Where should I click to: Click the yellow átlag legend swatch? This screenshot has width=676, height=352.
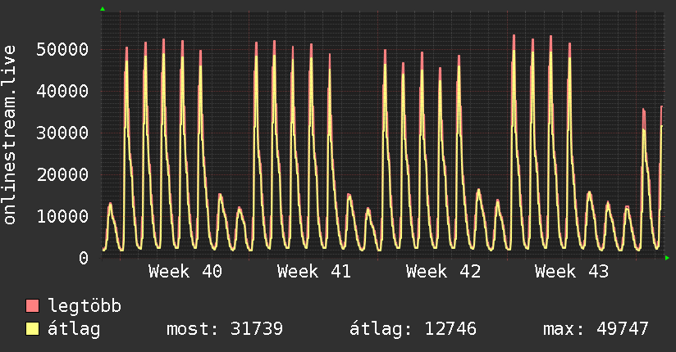click(x=32, y=329)
